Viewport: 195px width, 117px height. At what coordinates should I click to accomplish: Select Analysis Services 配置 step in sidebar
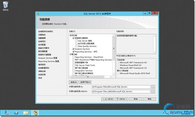[48, 58]
